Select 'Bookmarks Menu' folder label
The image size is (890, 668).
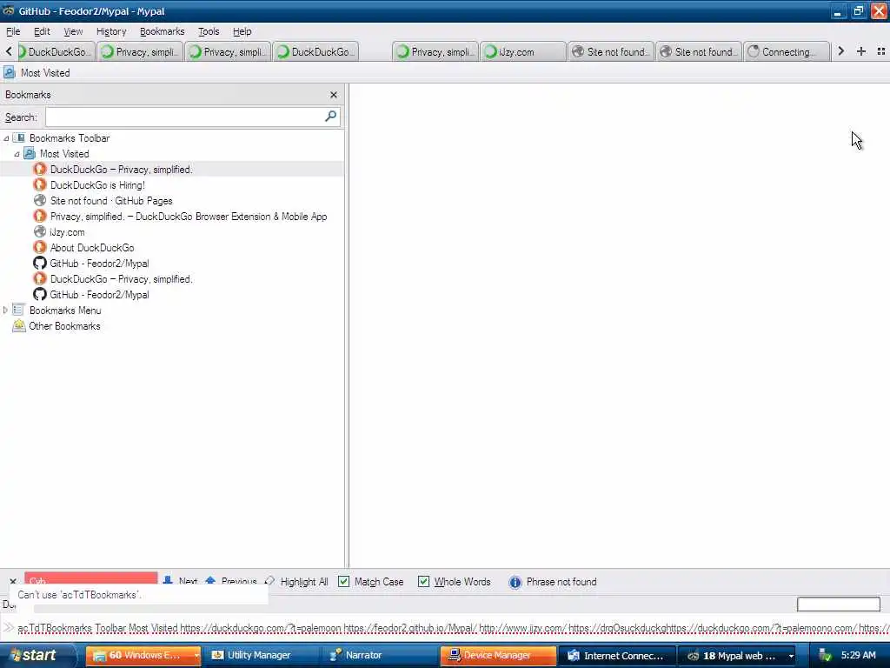(65, 311)
